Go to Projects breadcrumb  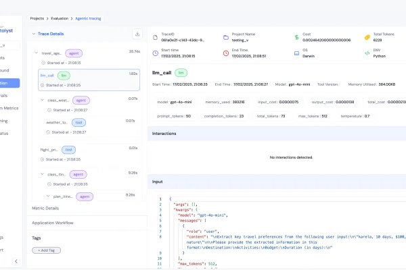[37, 18]
